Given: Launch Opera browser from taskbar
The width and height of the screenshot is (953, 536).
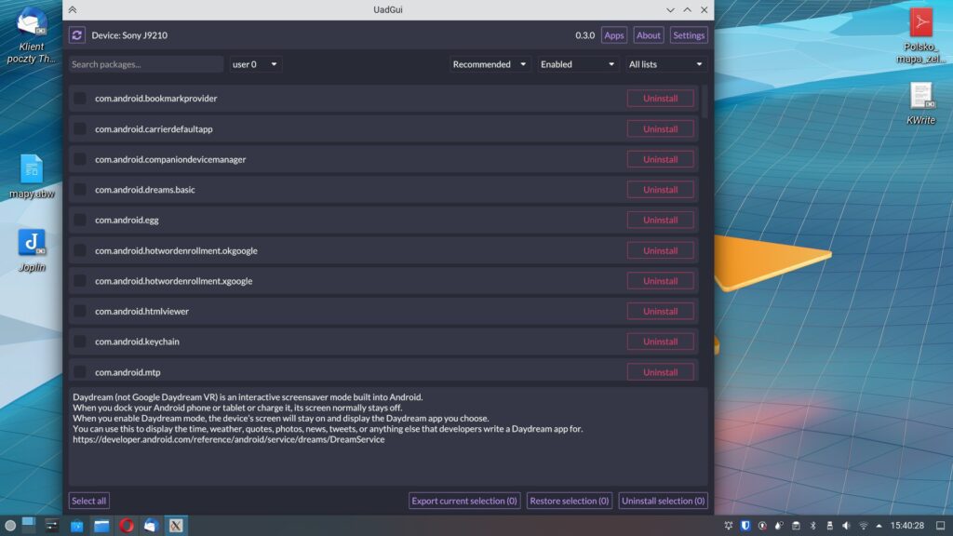Looking at the screenshot, I should tap(127, 526).
